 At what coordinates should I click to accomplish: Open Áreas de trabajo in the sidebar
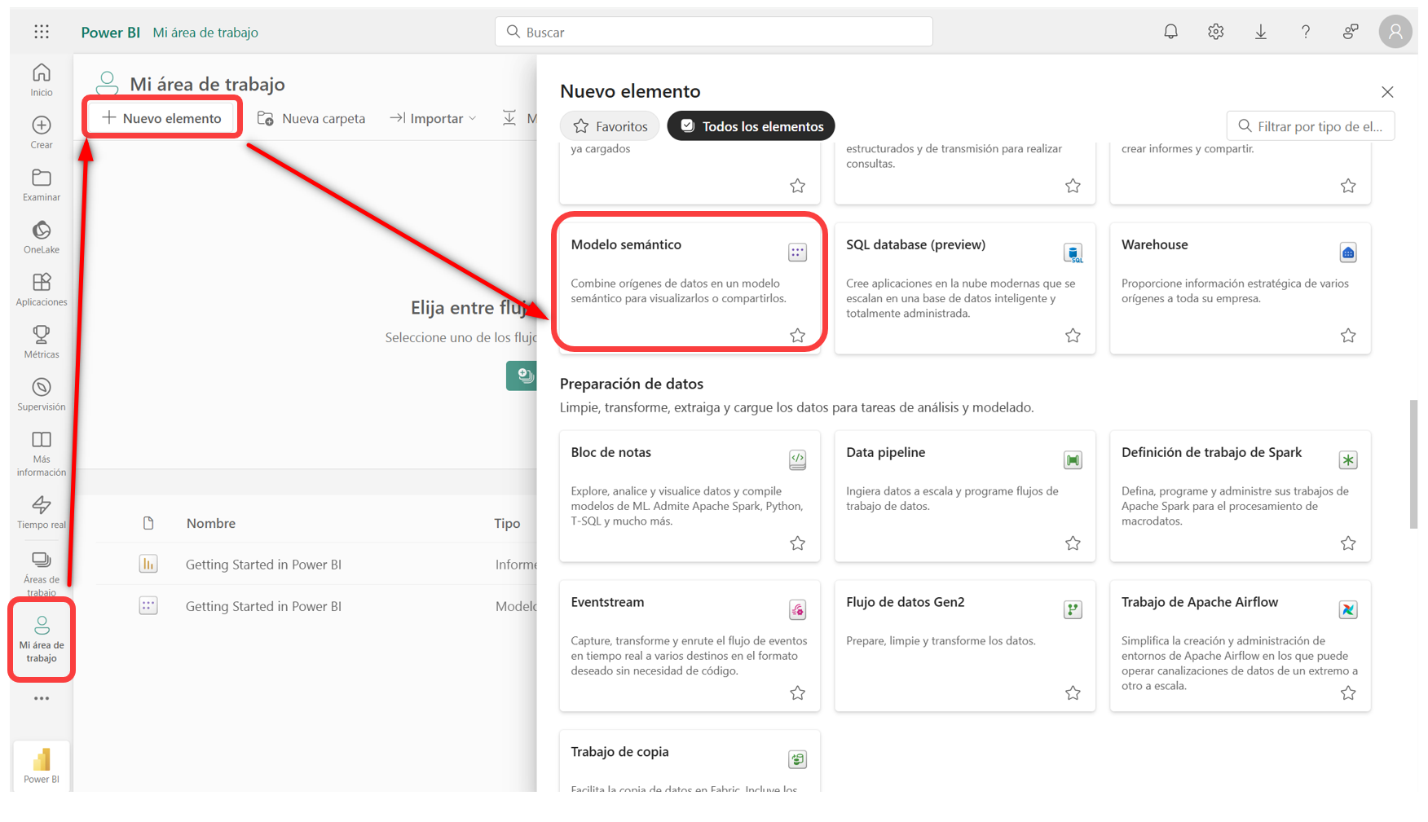(42, 574)
